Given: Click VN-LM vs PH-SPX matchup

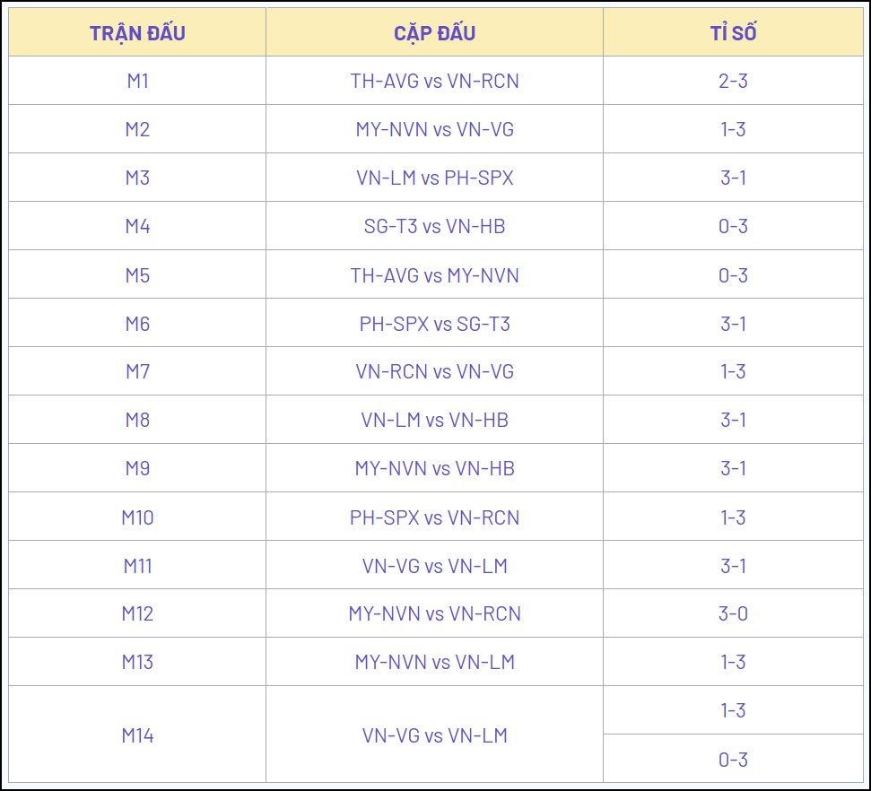Looking at the screenshot, I should tap(434, 178).
